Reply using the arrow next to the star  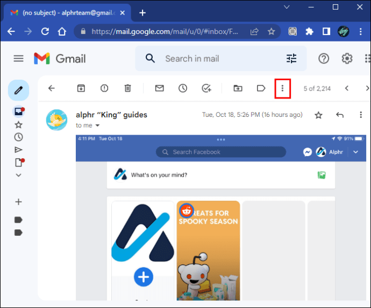coord(340,115)
